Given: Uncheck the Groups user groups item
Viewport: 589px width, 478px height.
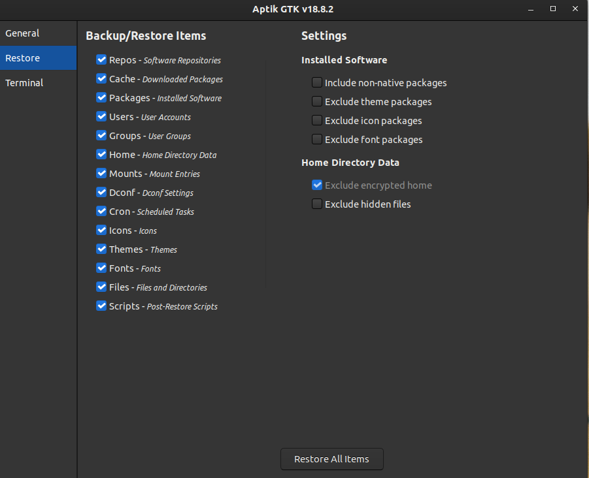Looking at the screenshot, I should point(101,136).
